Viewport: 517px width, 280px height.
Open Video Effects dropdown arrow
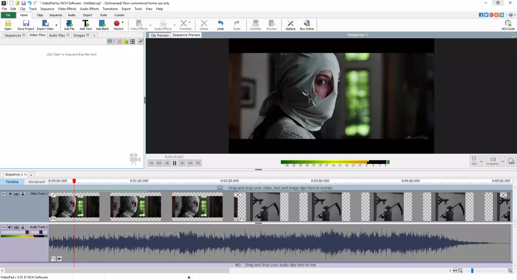click(151, 25)
